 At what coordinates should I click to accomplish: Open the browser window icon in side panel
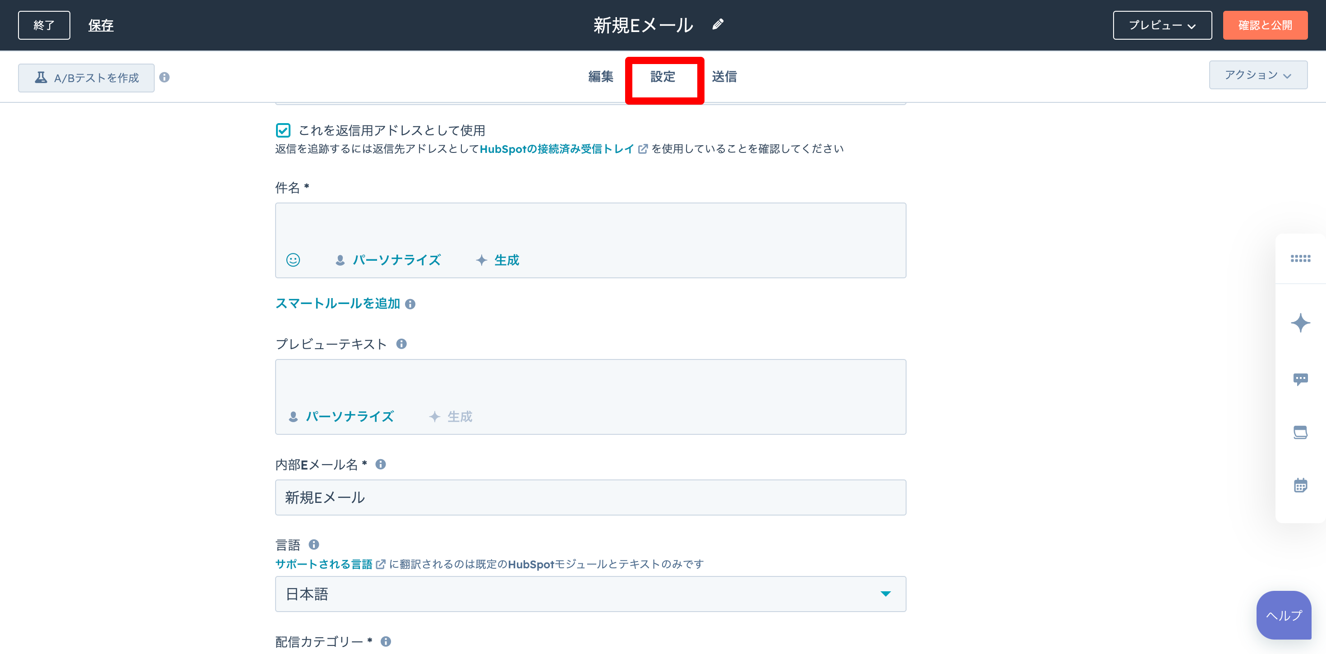[1300, 432]
